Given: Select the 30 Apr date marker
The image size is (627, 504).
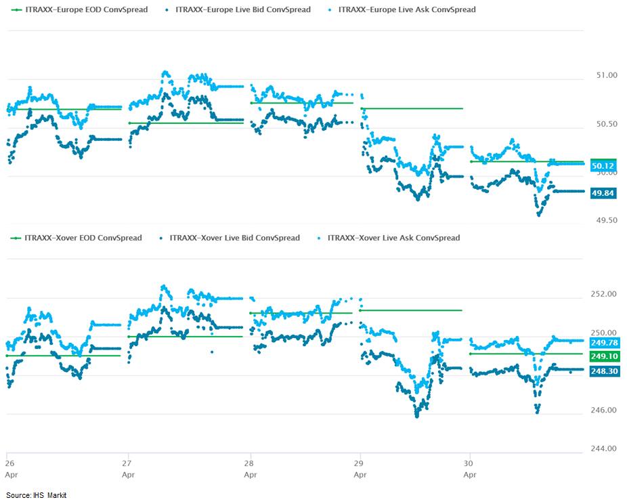Looking at the screenshot, I should pyautogui.click(x=468, y=469).
